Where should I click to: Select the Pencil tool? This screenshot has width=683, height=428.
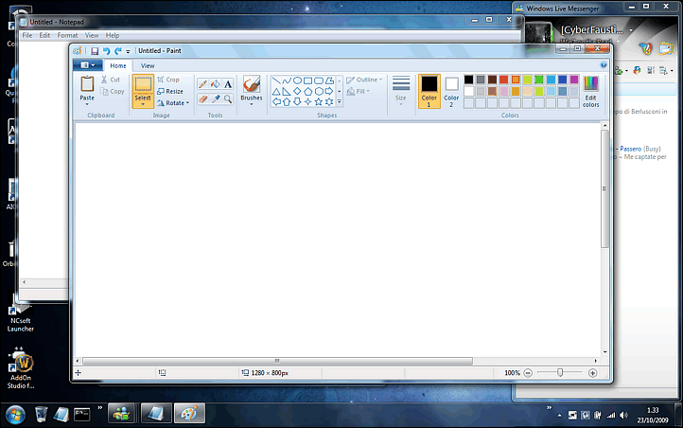[202, 84]
